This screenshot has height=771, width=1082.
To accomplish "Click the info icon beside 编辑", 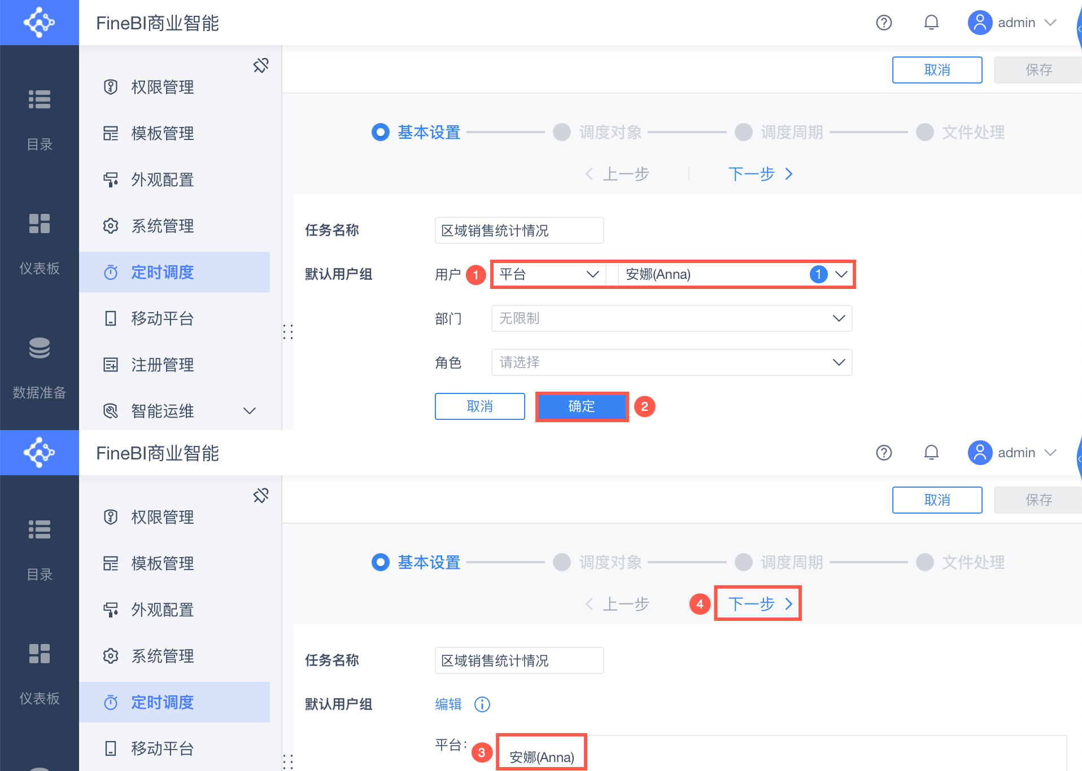I will [482, 704].
